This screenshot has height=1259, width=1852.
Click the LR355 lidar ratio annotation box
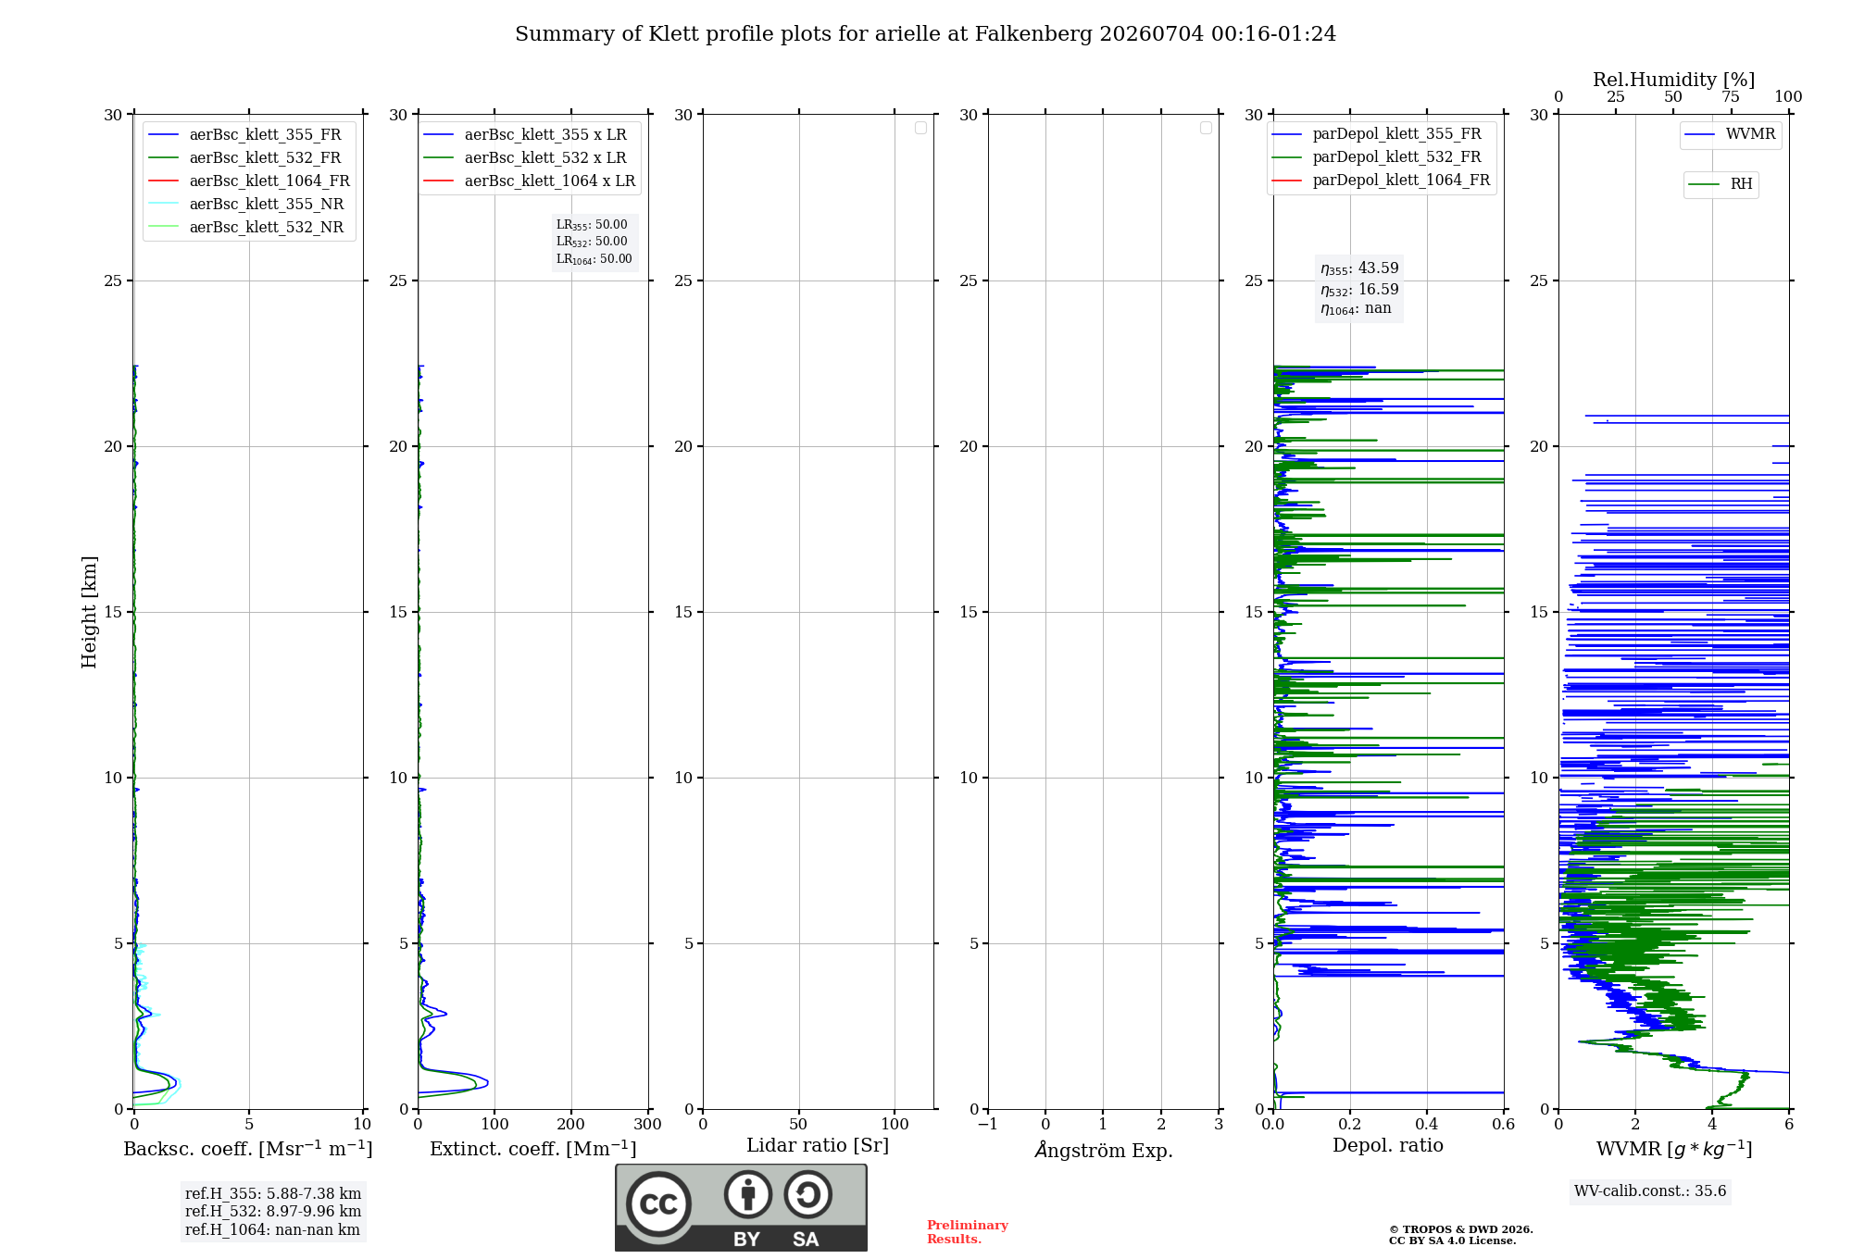[x=594, y=242]
